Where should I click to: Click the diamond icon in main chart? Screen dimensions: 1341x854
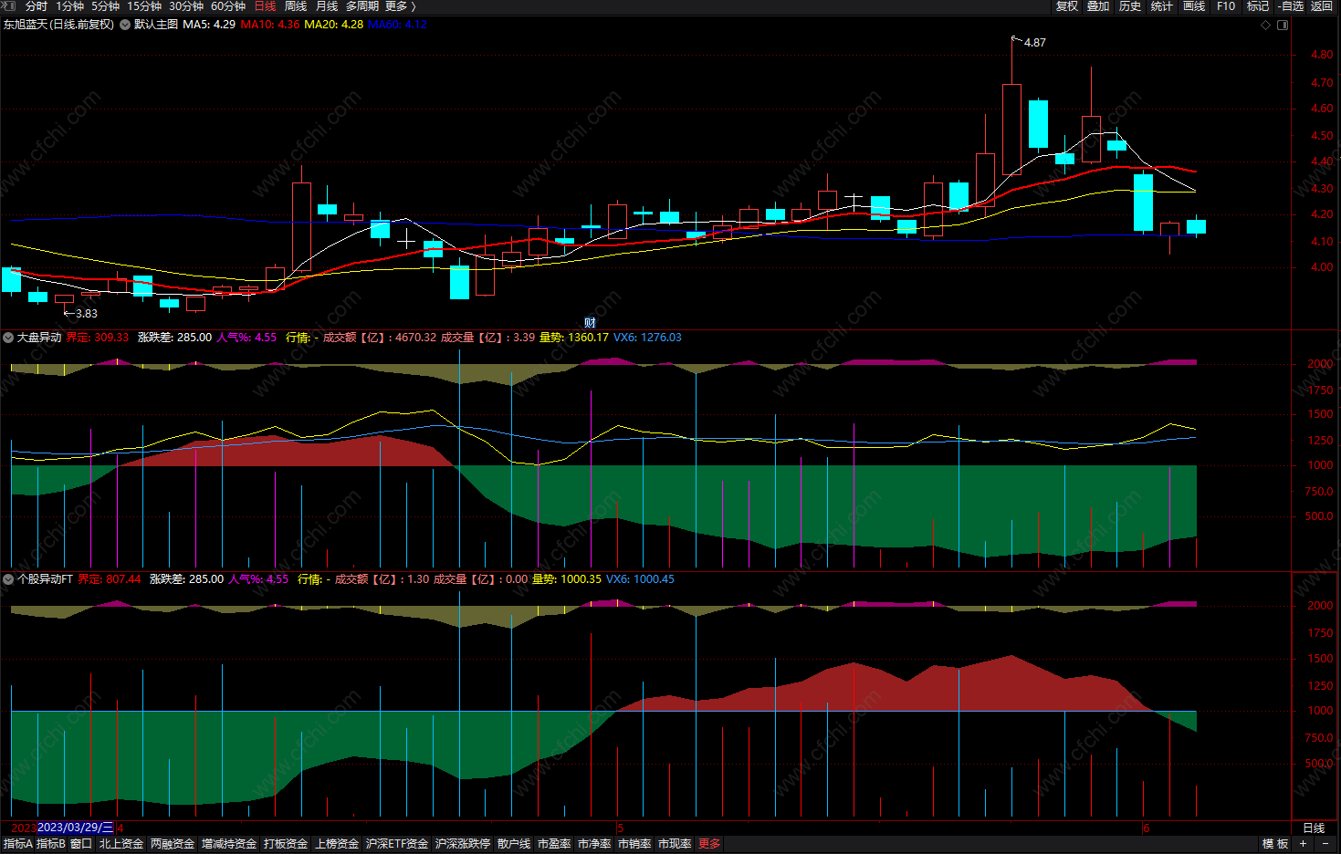click(1265, 25)
